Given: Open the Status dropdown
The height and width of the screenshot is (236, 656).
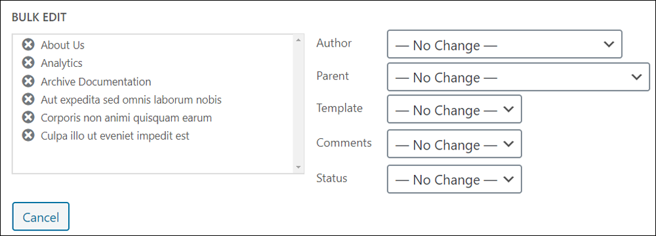Looking at the screenshot, I should tap(455, 179).
